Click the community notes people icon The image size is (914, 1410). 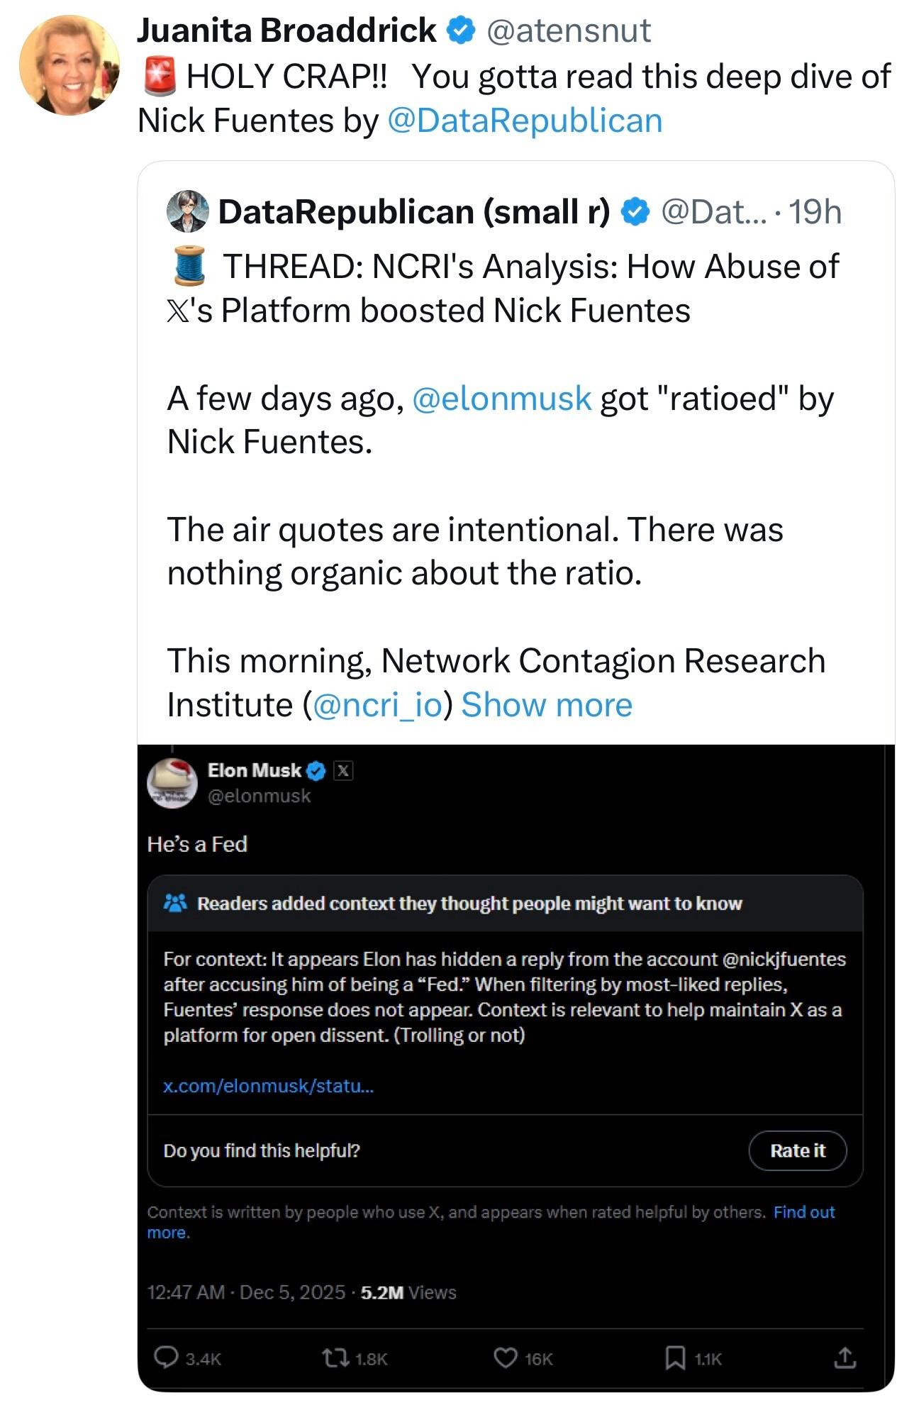coord(174,903)
